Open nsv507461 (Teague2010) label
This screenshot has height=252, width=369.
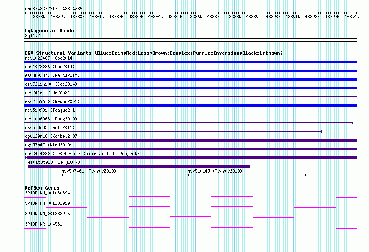[x=89, y=171]
